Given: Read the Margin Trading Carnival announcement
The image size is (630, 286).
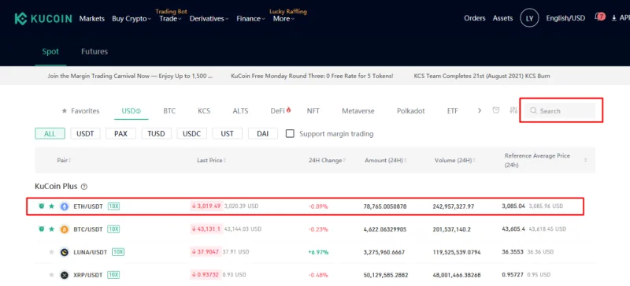Looking at the screenshot, I should tap(130, 76).
